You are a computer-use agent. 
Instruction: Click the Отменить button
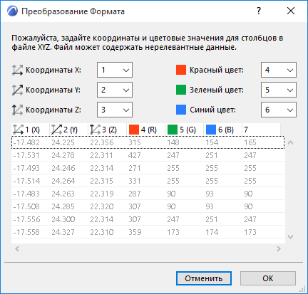pos(204,278)
